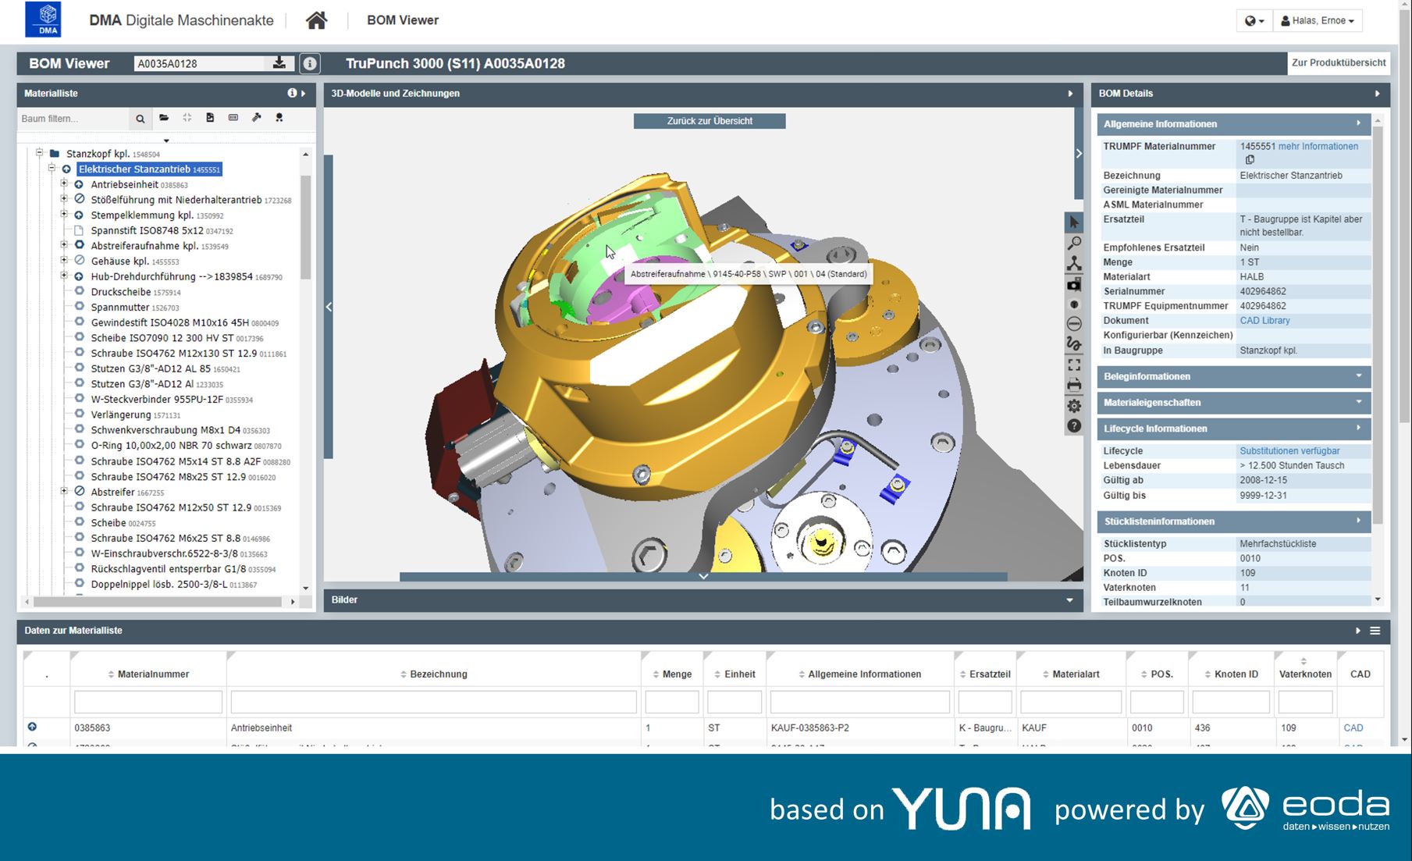1412x861 pixels.
Task: Select the zoom magnifier tool in 3D toolbar
Action: click(1074, 244)
